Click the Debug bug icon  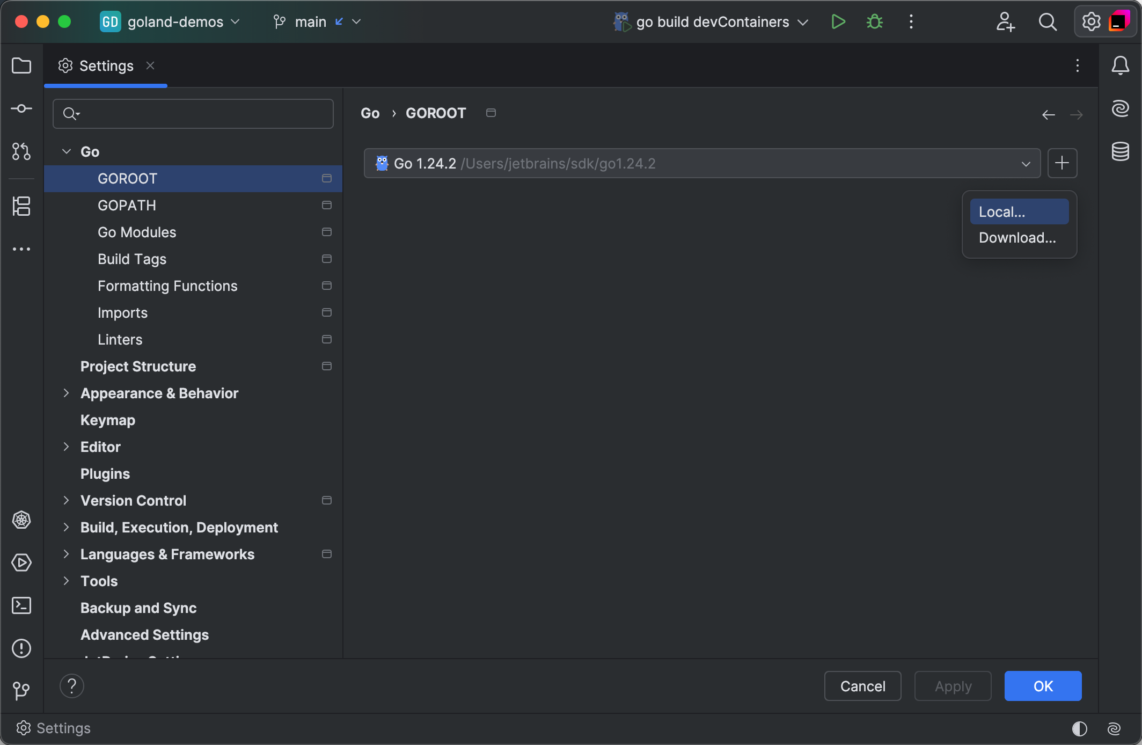[x=875, y=22]
